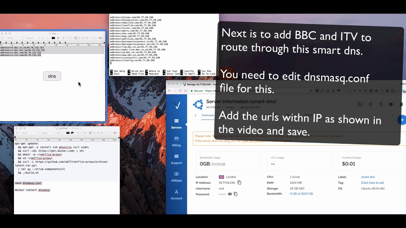Open the list style dropdown in dns window
This screenshot has height=228, width=406.
[101, 38]
